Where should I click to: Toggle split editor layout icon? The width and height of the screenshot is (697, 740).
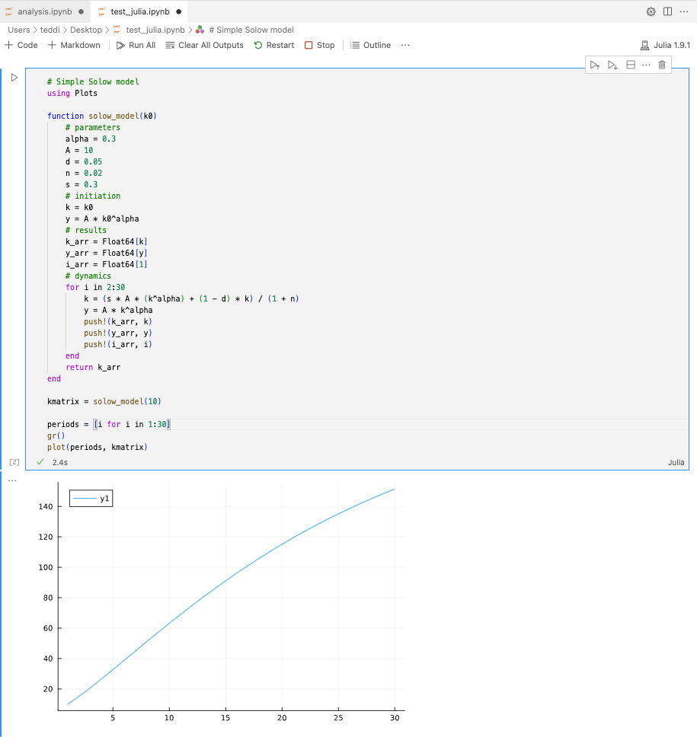667,11
